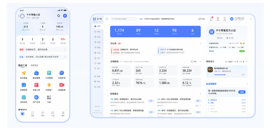The width and height of the screenshot is (275, 131).
Task: Open 付费推广 light bulb icon on mobile
Action: tap(49, 85)
